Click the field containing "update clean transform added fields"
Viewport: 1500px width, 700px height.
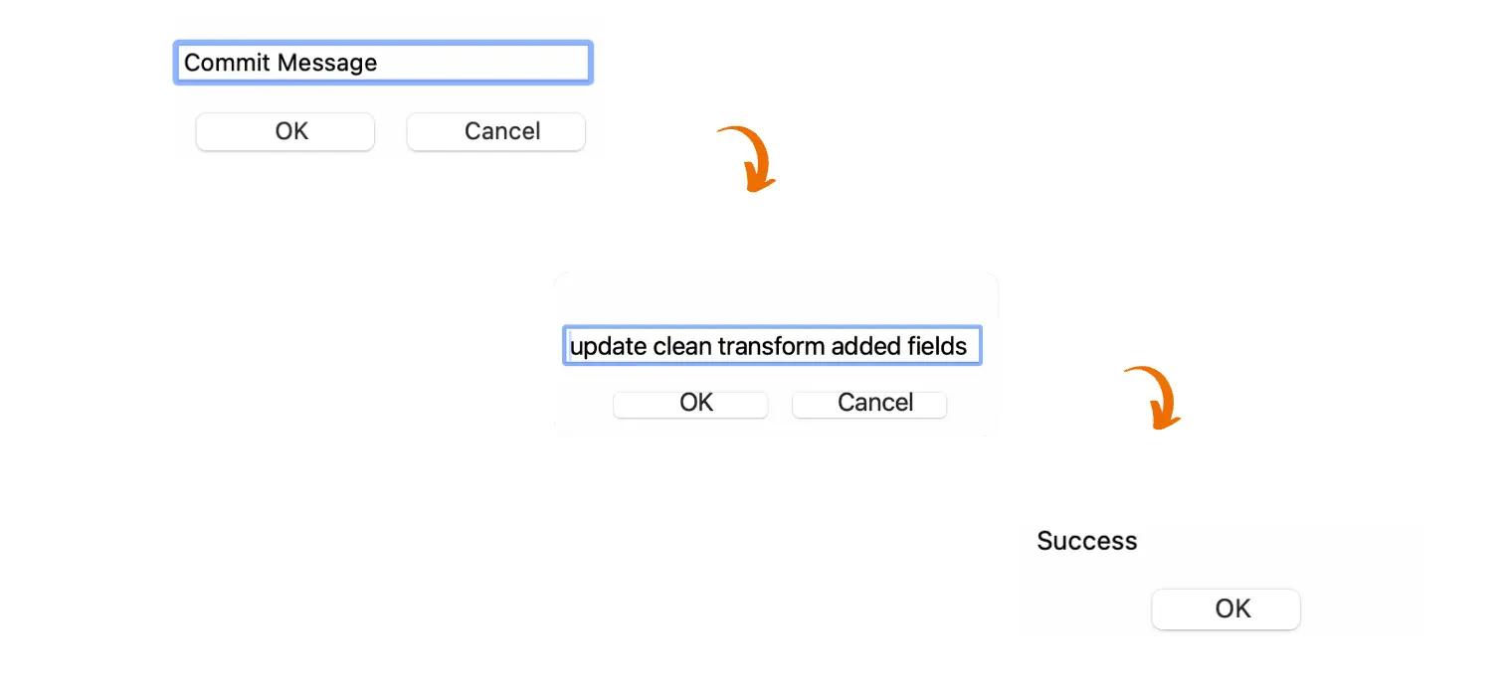[772, 346]
